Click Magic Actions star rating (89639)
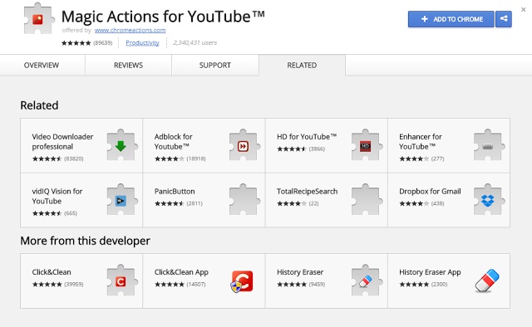Screen dimensions: 532x327 (x=86, y=42)
